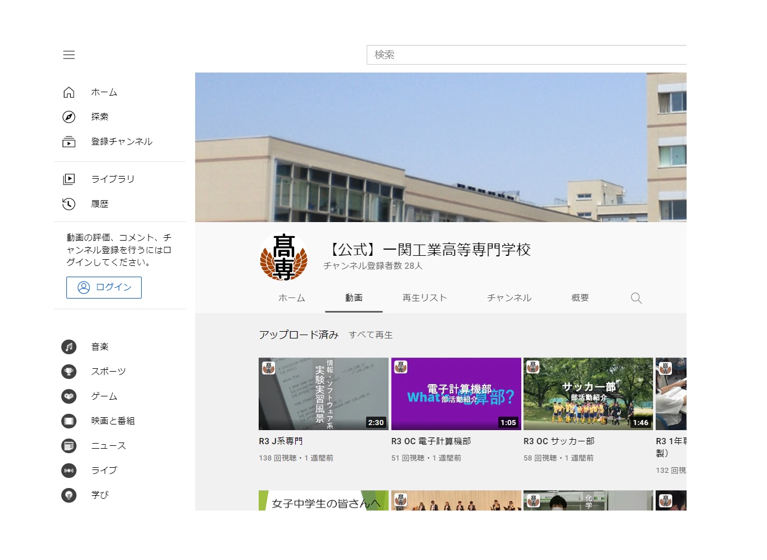767x560 pixels.
Task: Click the ログイン button
Action: 104,287
